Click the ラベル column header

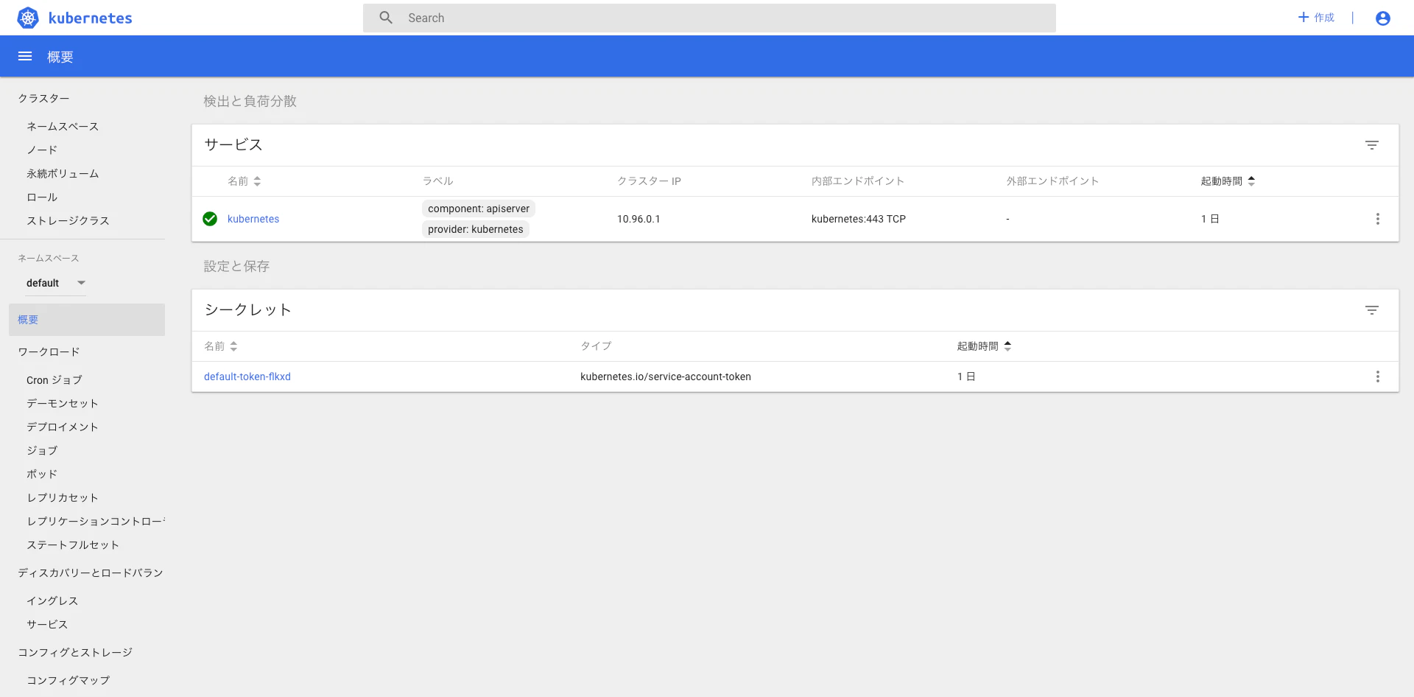[437, 181]
